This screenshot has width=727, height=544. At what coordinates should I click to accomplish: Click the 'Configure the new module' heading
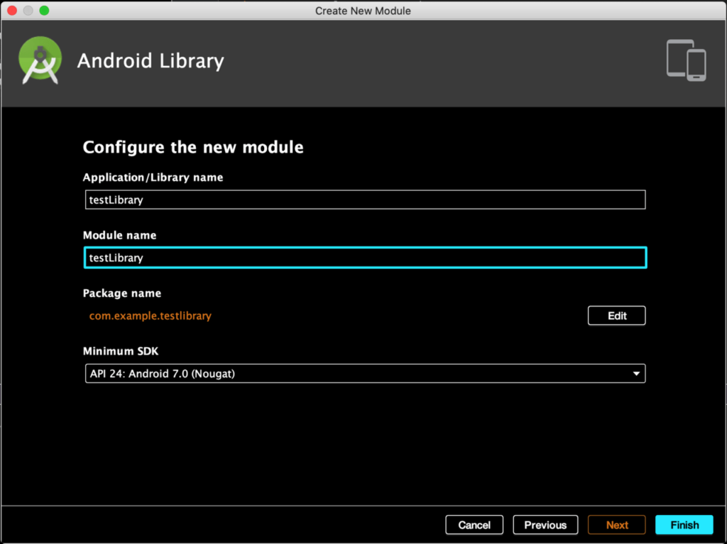click(x=193, y=147)
